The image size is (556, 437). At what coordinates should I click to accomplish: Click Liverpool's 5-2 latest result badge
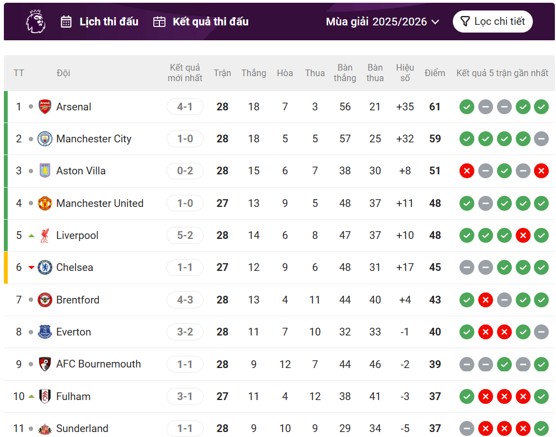coord(185,236)
